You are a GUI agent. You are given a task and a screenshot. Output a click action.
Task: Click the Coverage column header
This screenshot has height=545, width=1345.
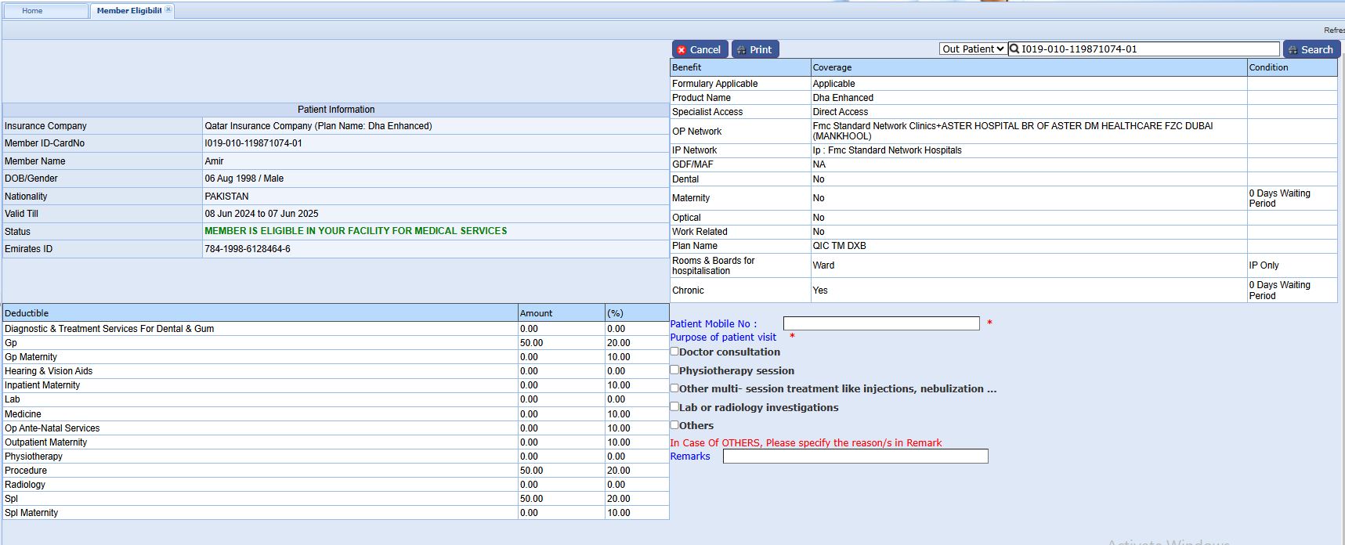tap(832, 67)
